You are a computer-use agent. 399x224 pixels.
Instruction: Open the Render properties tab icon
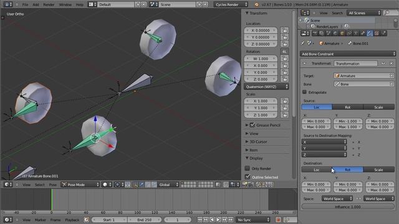(x=315, y=33)
